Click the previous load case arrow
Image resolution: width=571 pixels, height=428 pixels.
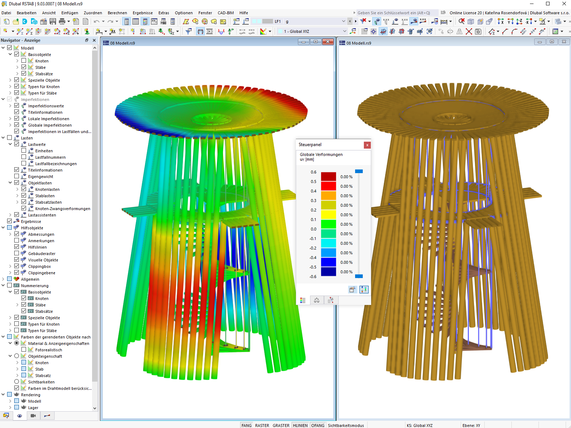pyautogui.click(x=350, y=21)
